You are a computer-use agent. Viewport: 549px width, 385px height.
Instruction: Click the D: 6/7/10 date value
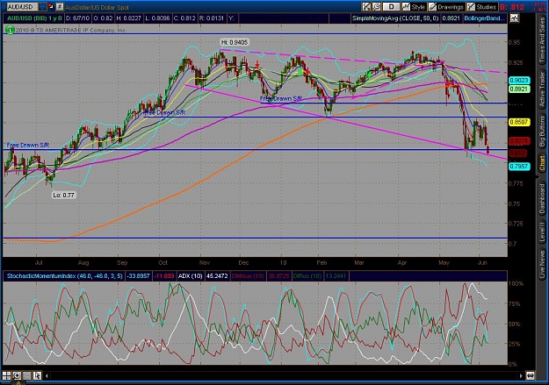pos(79,18)
